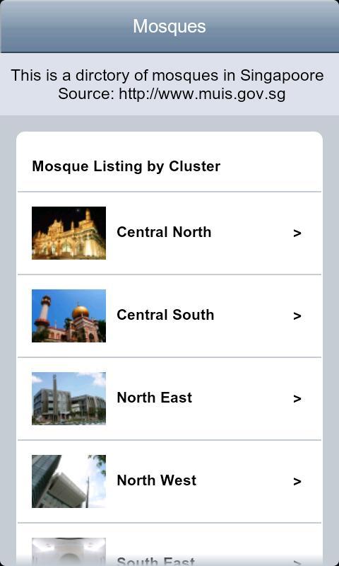The image size is (339, 566).
Task: Click the Mosque Listing by Cluster heading
Action: pos(126,166)
